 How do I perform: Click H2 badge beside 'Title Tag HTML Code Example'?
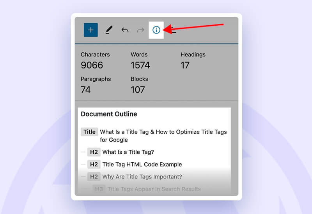coord(94,164)
